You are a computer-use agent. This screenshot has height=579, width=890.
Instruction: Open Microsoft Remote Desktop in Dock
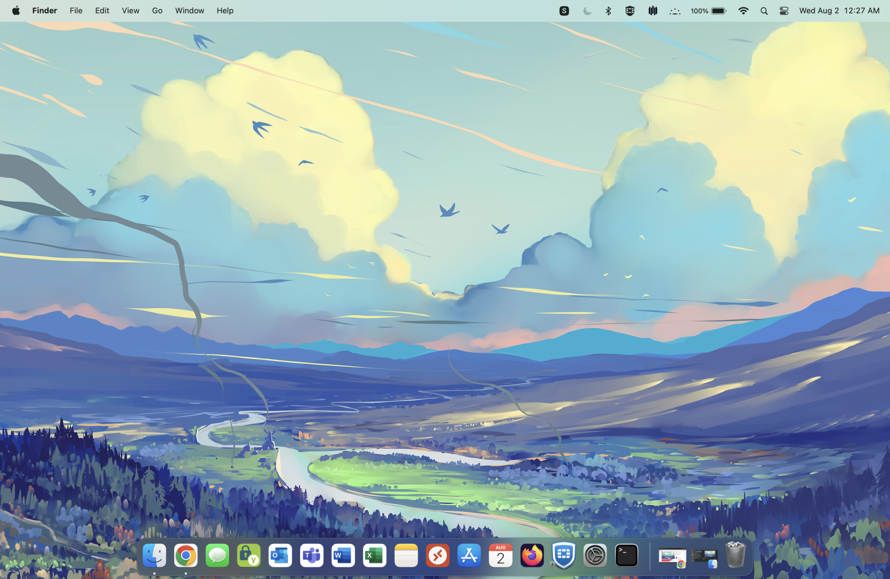tap(437, 555)
